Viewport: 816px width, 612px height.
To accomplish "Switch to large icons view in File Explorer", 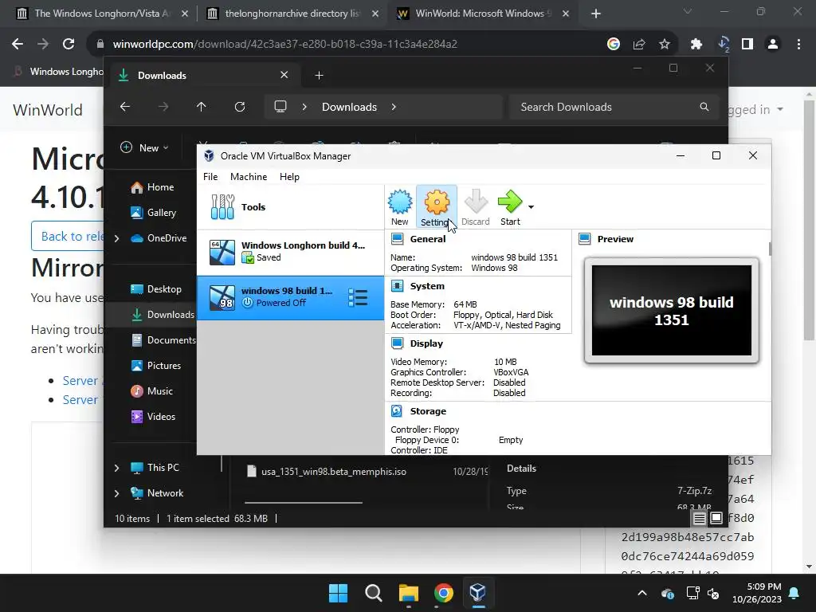I will (716, 518).
